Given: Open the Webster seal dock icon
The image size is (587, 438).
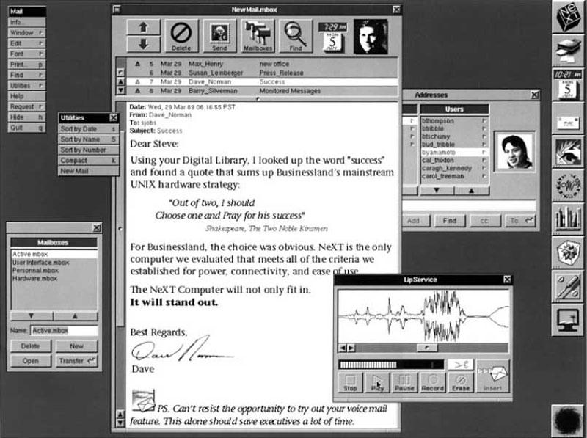Looking at the screenshot, I should (568, 186).
